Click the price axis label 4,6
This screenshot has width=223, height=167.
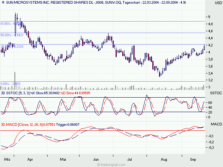[210, 31]
